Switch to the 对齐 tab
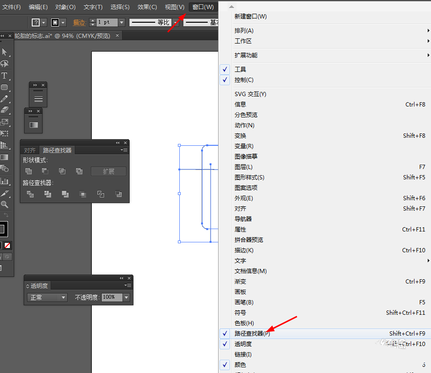The image size is (431, 373). (x=30, y=150)
